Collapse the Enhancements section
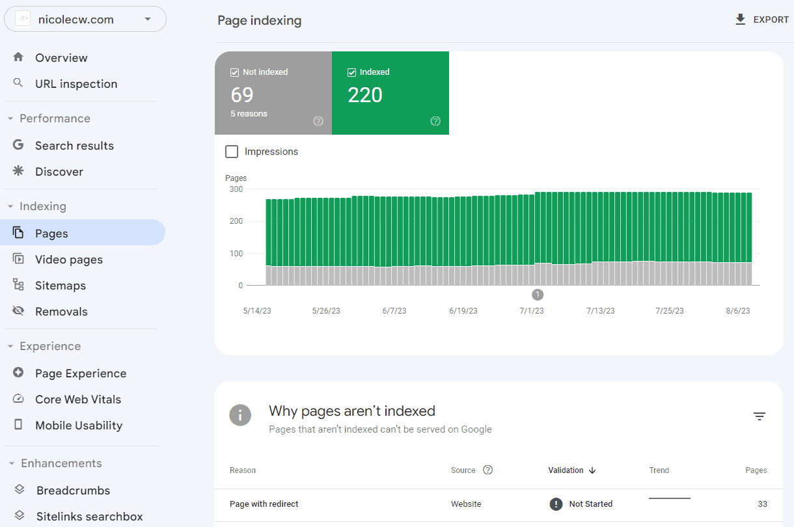Image resolution: width=794 pixels, height=527 pixels. pyautogui.click(x=10, y=464)
